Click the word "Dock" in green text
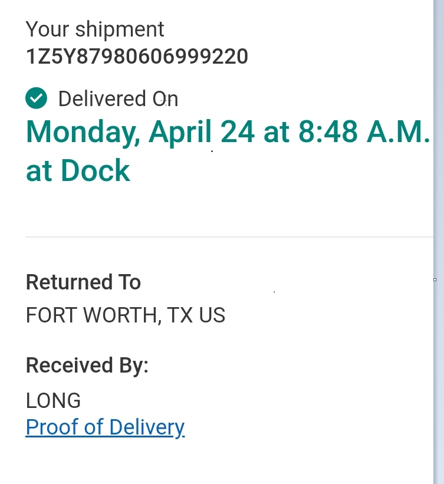Screen dimensions: 444x484 tap(95, 170)
